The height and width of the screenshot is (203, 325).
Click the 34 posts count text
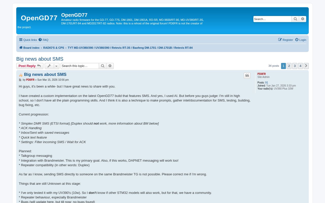[274, 66]
